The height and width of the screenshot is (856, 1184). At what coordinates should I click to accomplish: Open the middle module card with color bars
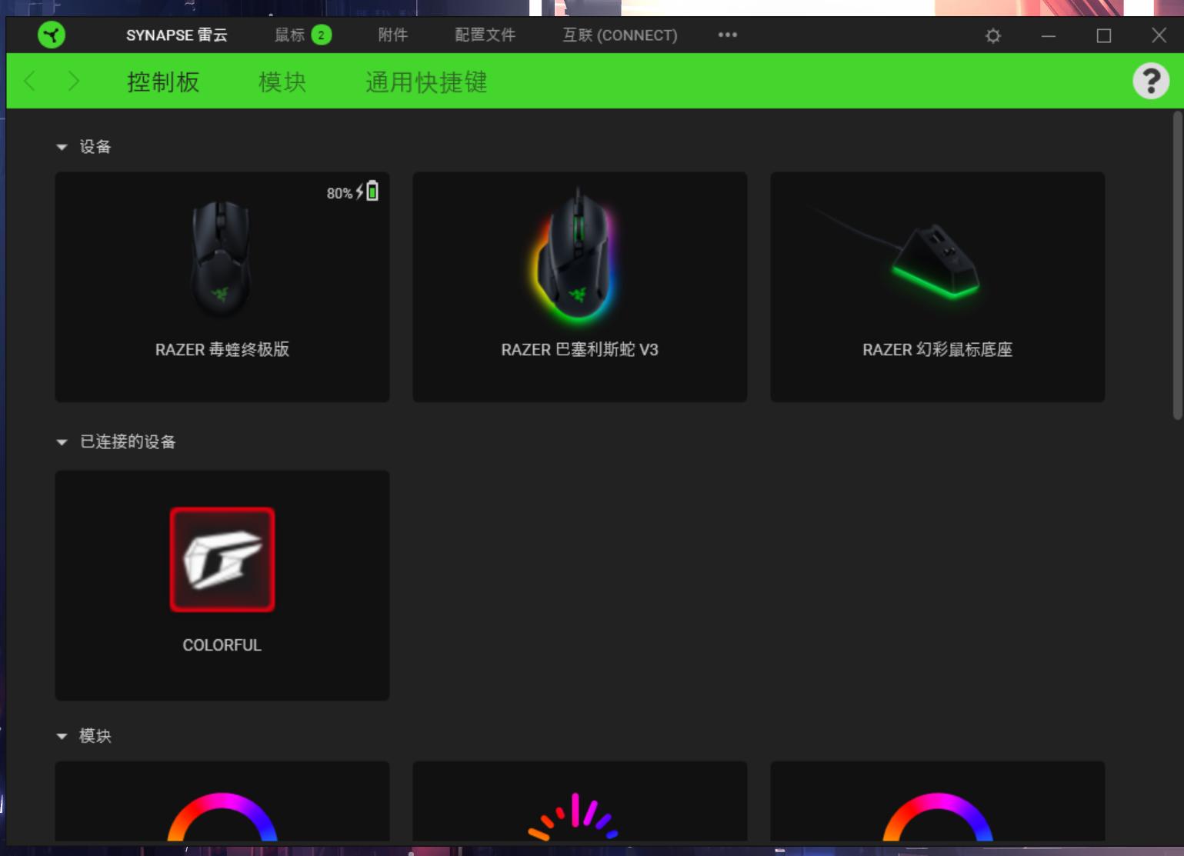[x=580, y=801]
